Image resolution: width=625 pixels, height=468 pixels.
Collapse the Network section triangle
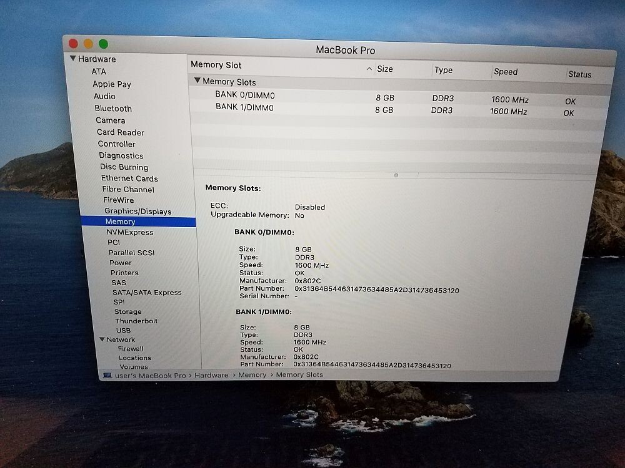102,339
